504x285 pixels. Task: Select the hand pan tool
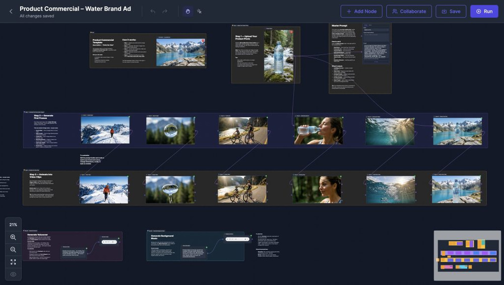point(187,11)
